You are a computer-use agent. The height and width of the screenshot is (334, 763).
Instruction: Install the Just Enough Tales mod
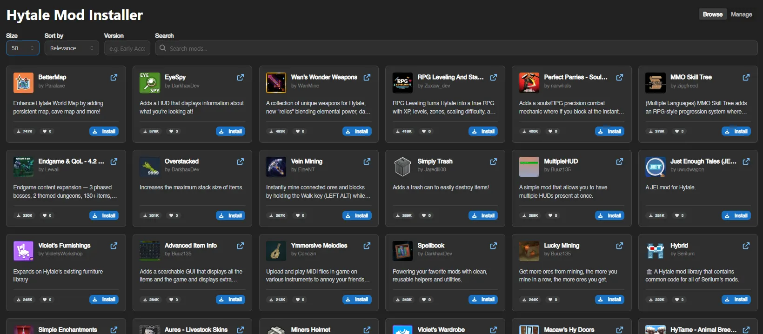coord(736,216)
